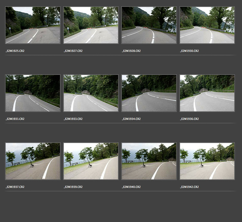The width and height of the screenshot is (242, 222).
Task: Select the _E2M1933.CR2 photo
Action: pos(91,93)
